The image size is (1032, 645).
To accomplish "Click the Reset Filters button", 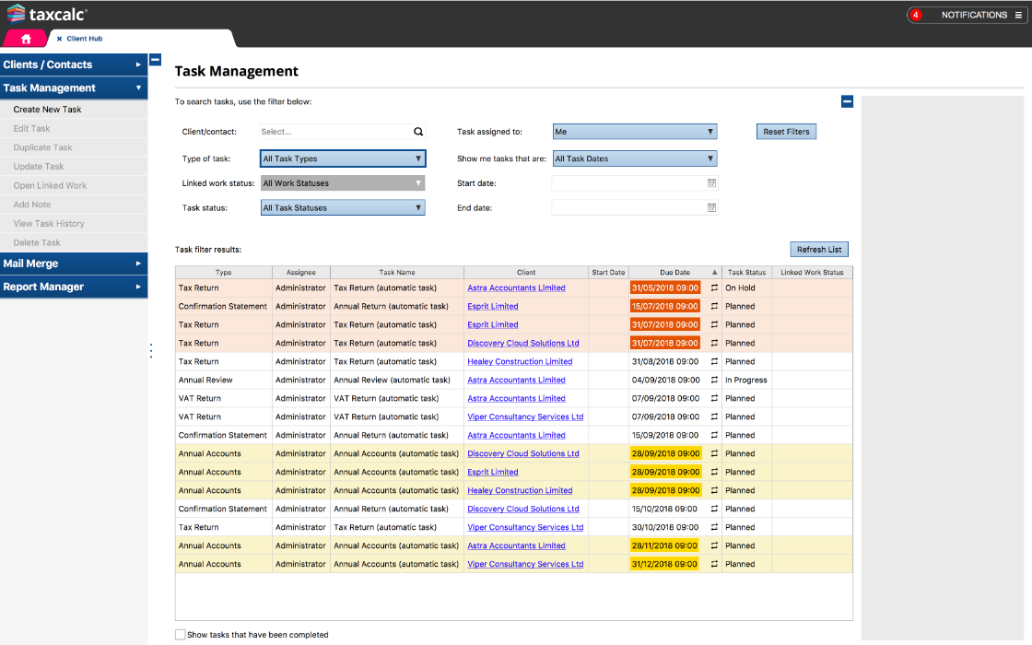I will (786, 132).
